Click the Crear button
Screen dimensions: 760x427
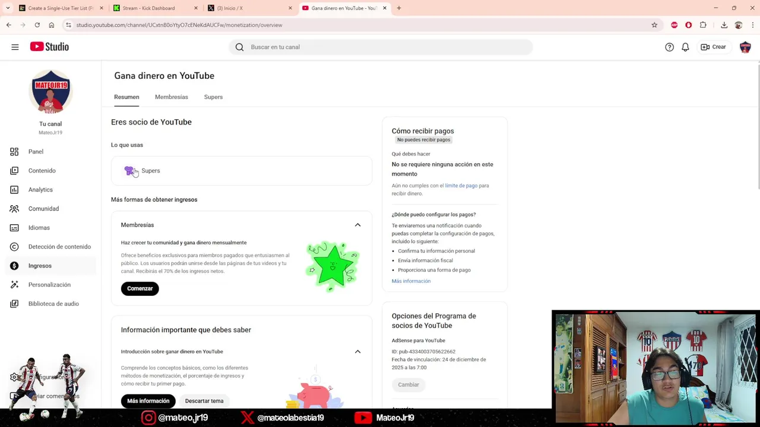coord(713,47)
